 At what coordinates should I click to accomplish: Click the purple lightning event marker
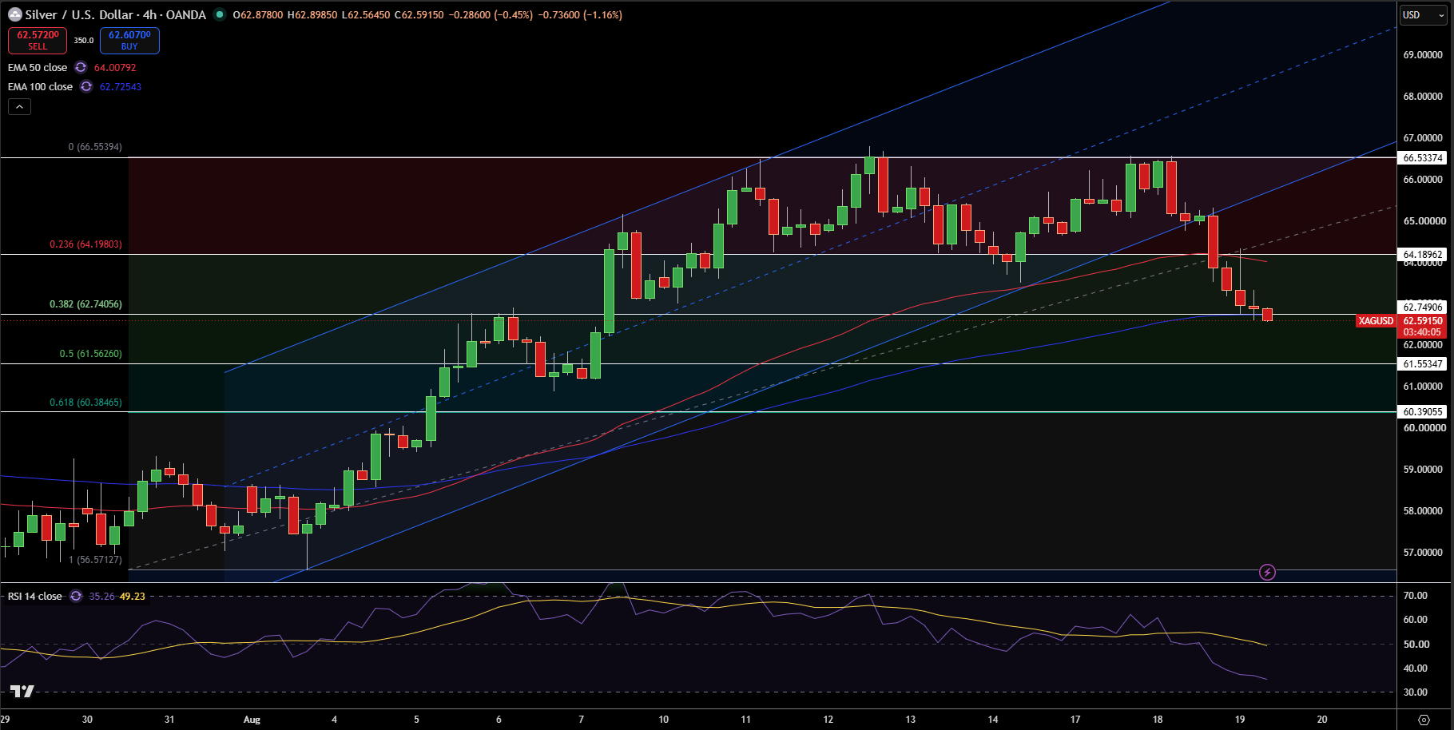[1267, 572]
